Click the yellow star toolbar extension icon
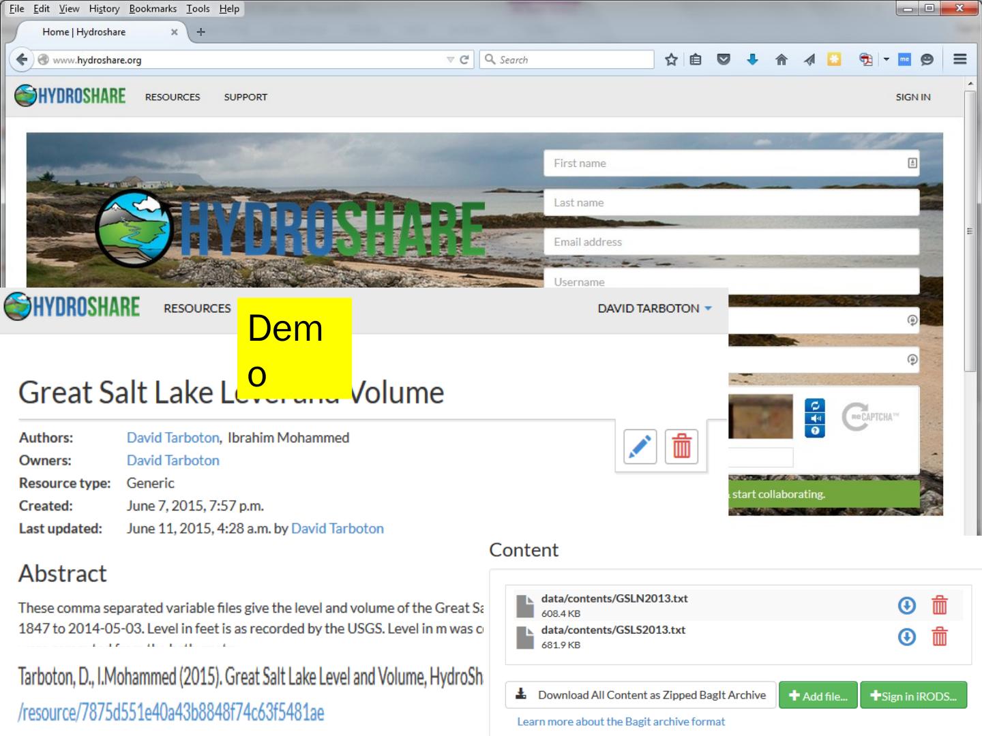This screenshot has height=736, width=982. 834,59
